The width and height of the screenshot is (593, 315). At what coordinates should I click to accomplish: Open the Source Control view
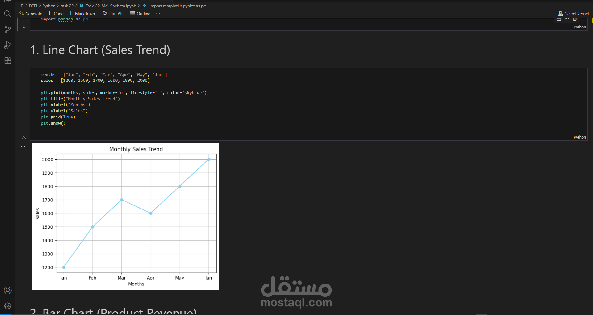(x=8, y=29)
